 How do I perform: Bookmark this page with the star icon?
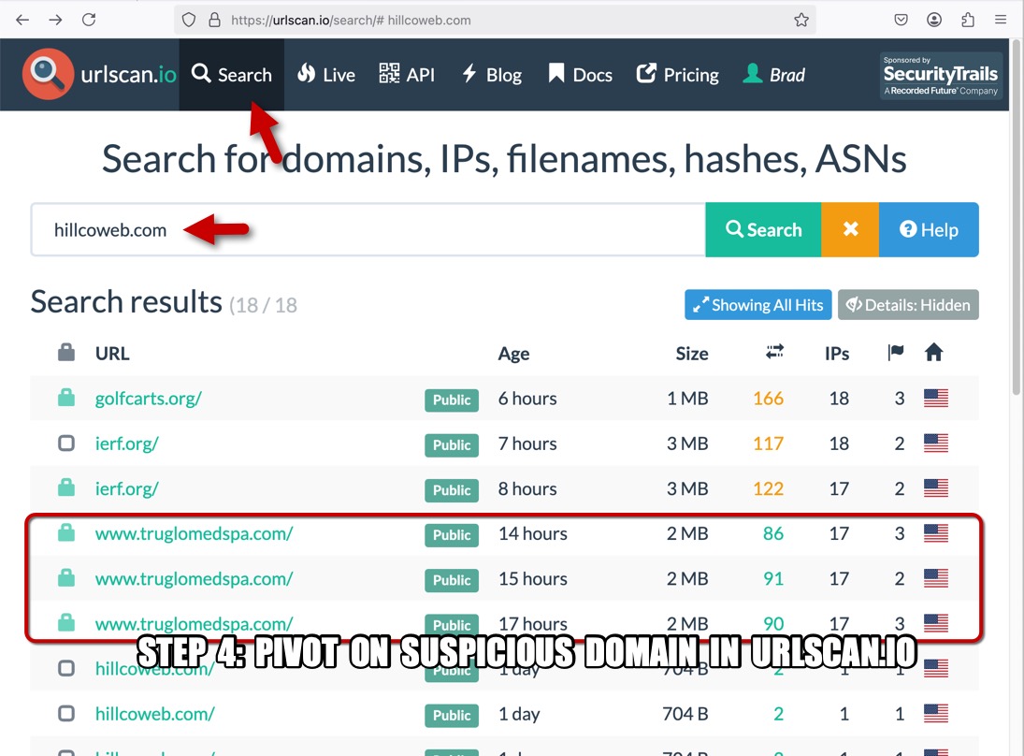click(801, 21)
